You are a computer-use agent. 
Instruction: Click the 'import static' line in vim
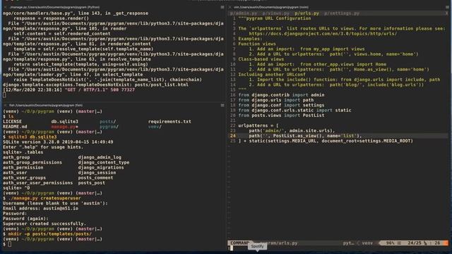click(295, 110)
